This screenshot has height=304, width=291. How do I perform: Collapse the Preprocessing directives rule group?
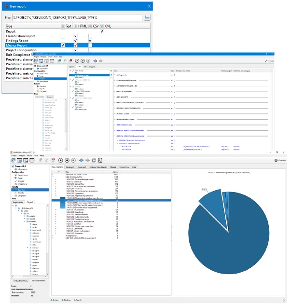click(56, 195)
